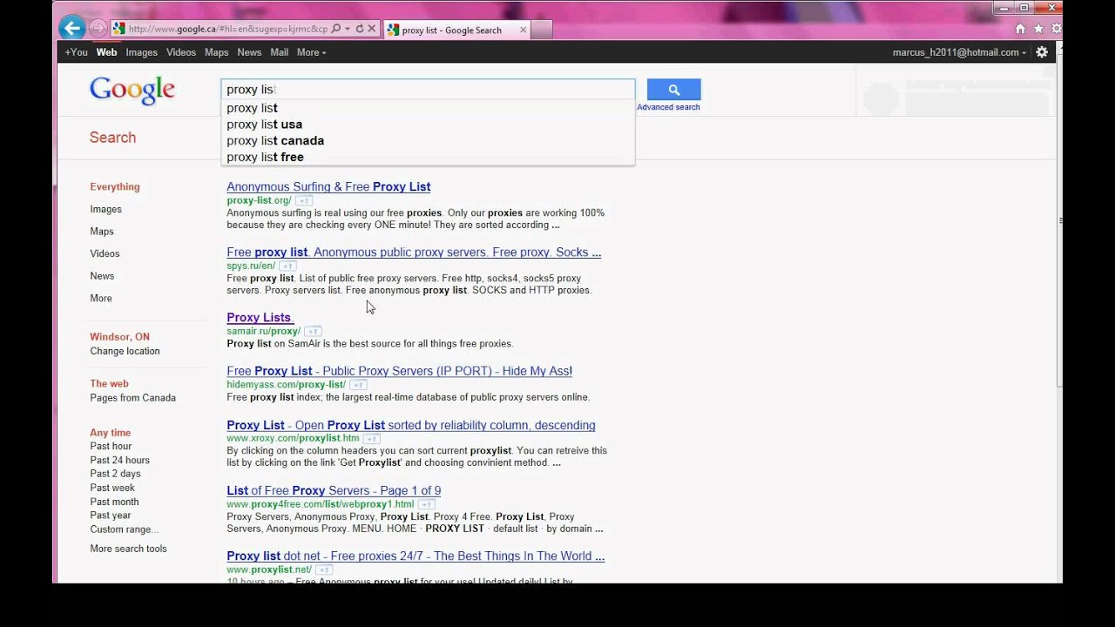Open 'Free proxy list. Anonymous public proxy servers' result

(414, 253)
